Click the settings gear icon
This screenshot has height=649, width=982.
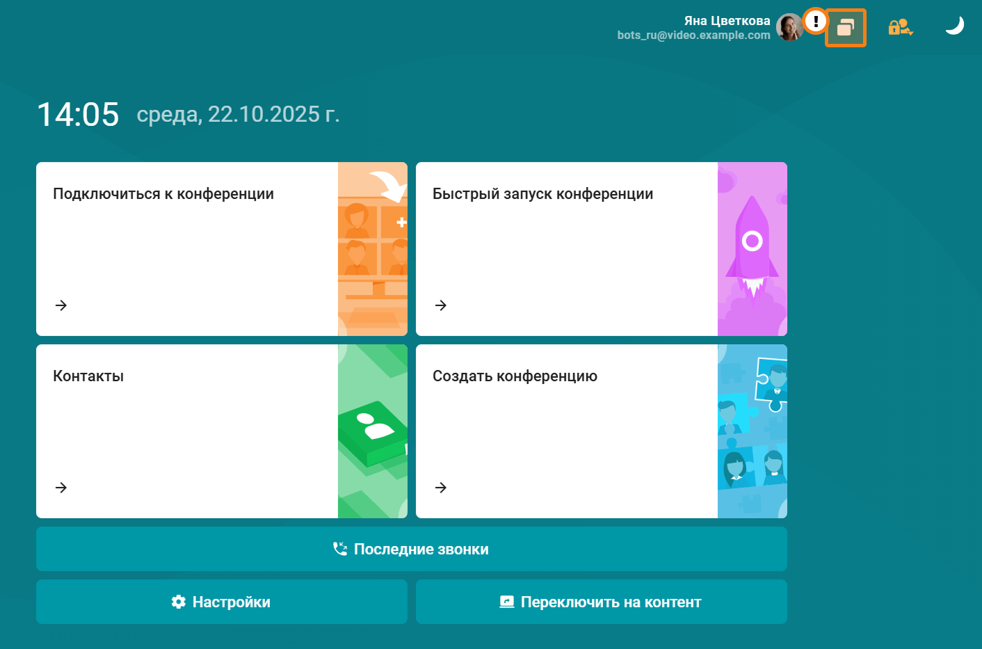pos(178,602)
